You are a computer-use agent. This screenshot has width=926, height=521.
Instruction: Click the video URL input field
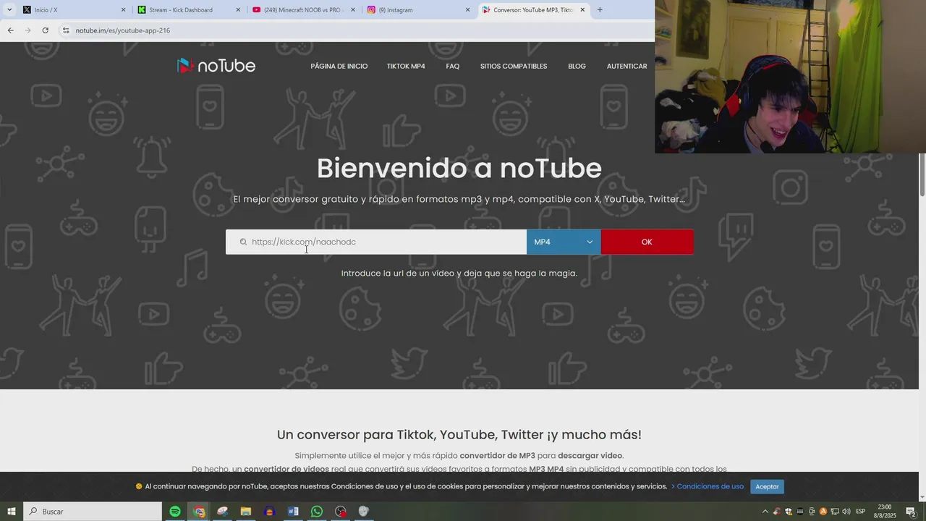(376, 242)
